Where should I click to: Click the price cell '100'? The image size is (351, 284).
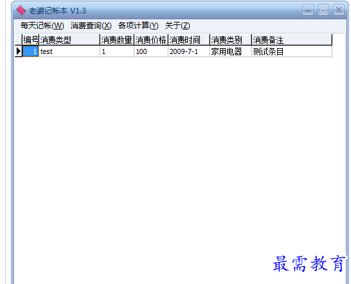tap(151, 51)
